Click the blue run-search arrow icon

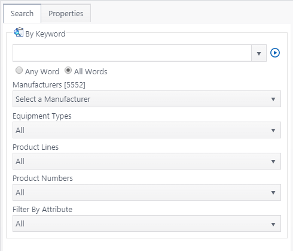[275, 53]
